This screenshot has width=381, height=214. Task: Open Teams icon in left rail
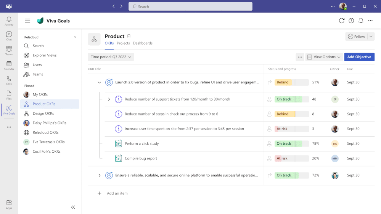9,51
